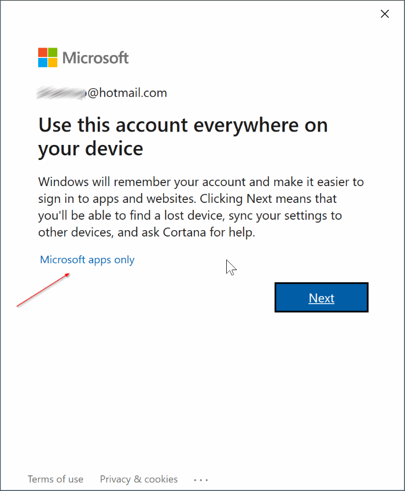Open the Privacy & cookies link
Image resolution: width=405 pixels, height=491 pixels.
point(139,479)
